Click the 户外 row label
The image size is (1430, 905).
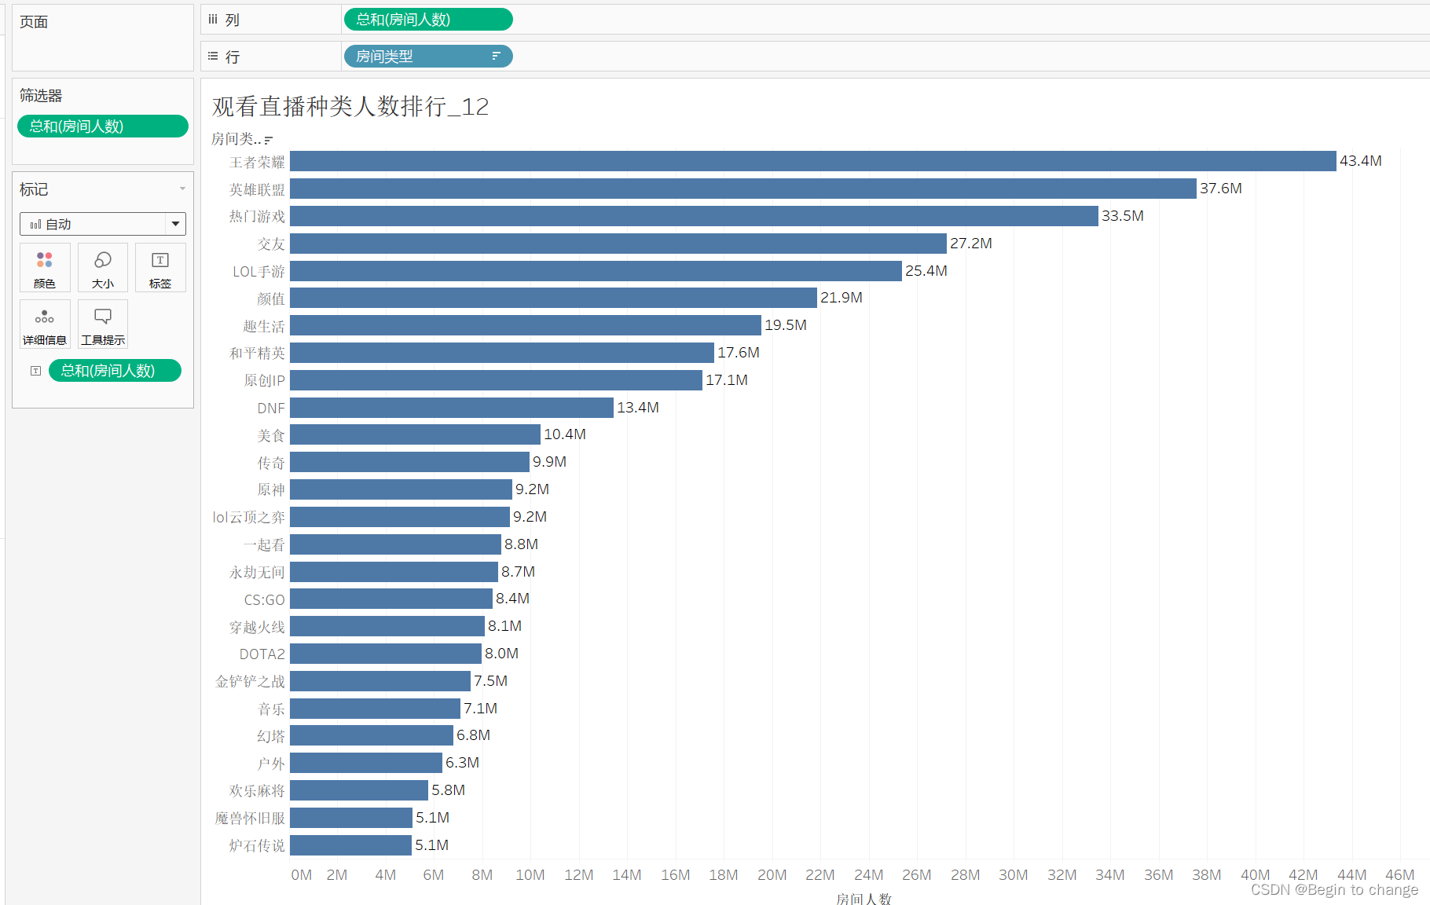pos(271,764)
